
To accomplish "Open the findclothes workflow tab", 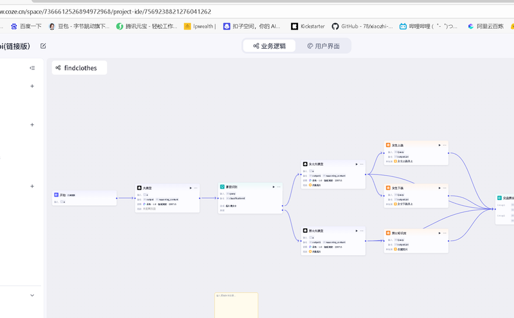I will [79, 68].
